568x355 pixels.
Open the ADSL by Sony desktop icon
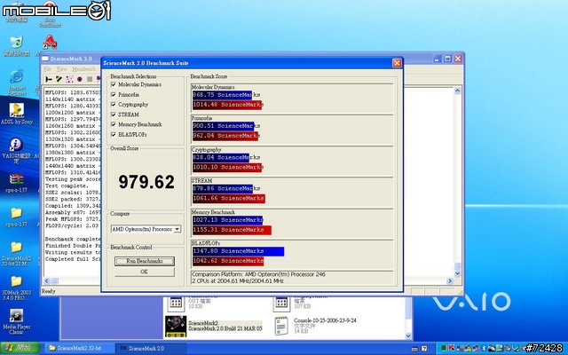pos(16,110)
